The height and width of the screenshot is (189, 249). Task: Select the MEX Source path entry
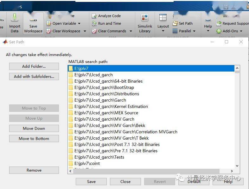[x=151, y=113]
